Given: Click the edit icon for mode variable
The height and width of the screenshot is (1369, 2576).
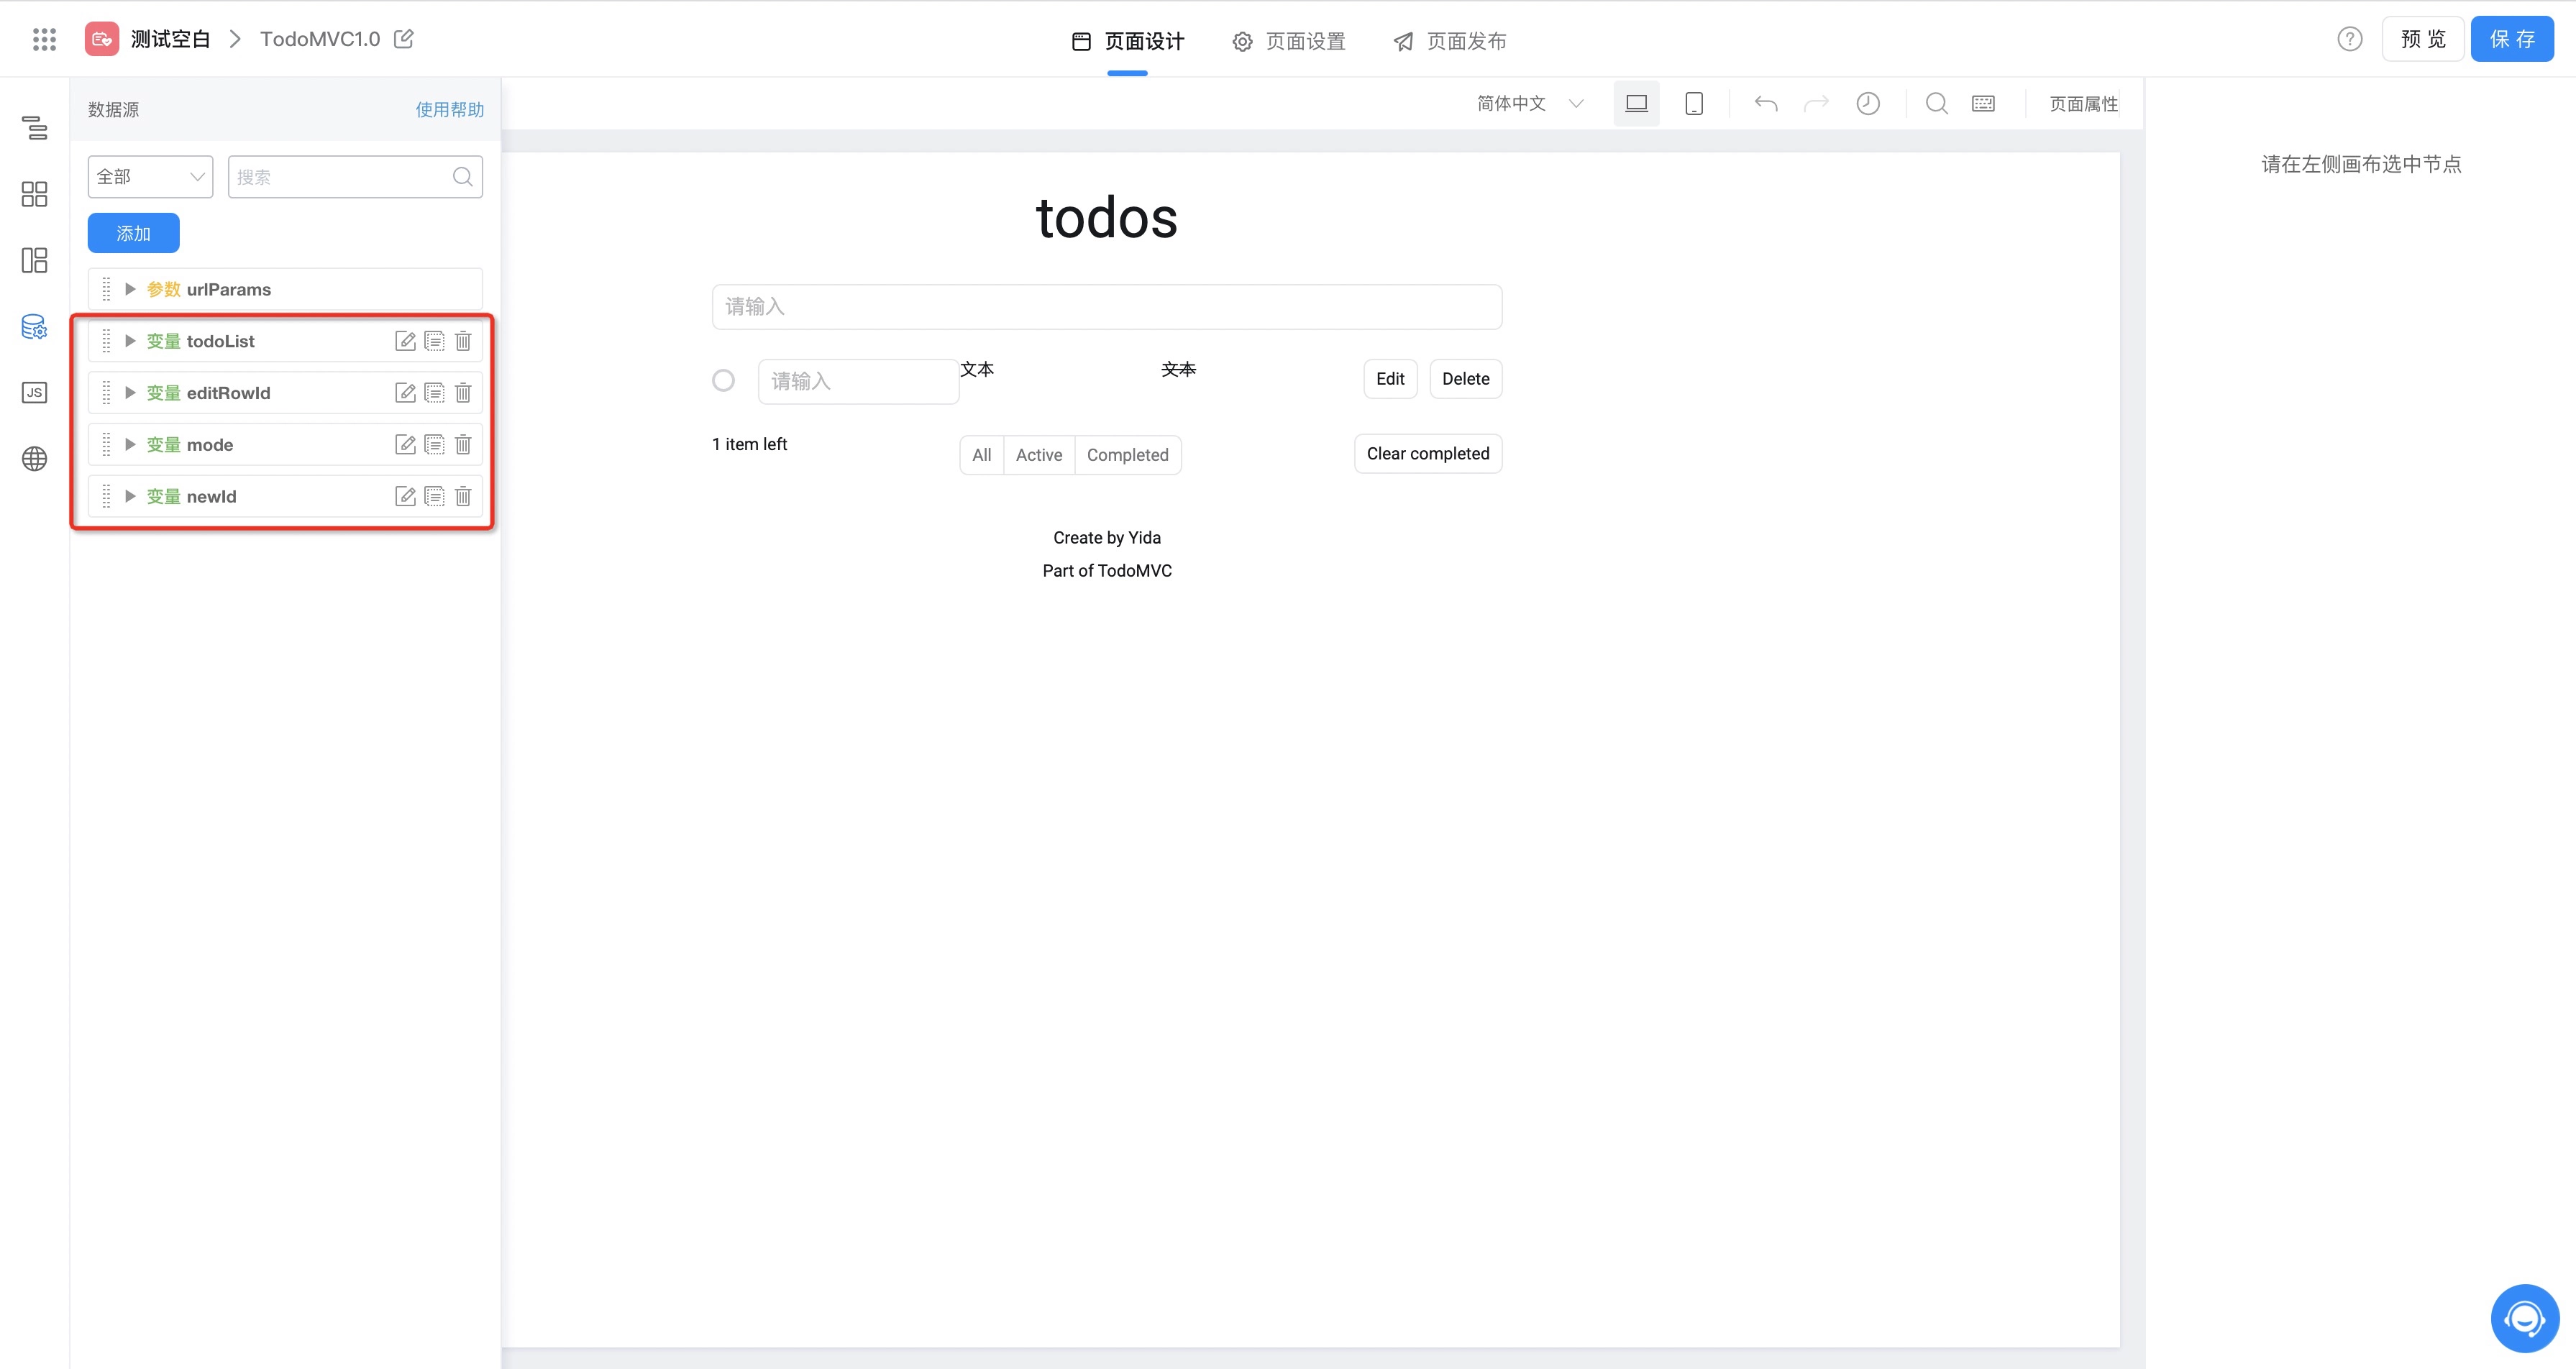Looking at the screenshot, I should pyautogui.click(x=405, y=445).
